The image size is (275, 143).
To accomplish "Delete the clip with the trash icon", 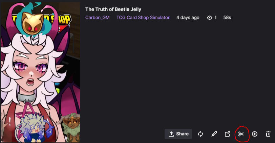I will [268, 134].
